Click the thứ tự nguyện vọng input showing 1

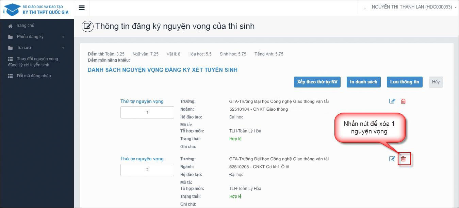click(x=147, y=112)
